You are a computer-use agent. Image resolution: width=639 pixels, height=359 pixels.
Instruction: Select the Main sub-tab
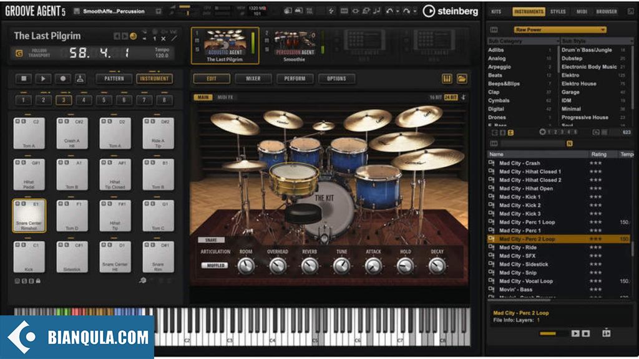click(x=203, y=97)
